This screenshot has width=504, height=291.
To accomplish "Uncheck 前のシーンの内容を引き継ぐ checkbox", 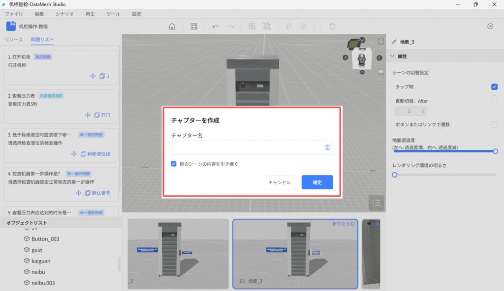I will click(x=174, y=164).
